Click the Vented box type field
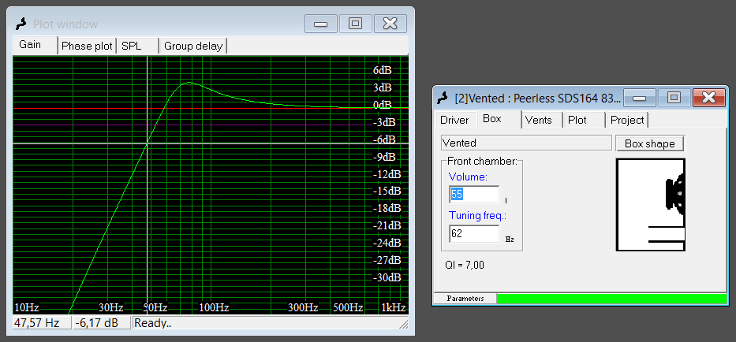The width and height of the screenshot is (736, 342). point(526,143)
